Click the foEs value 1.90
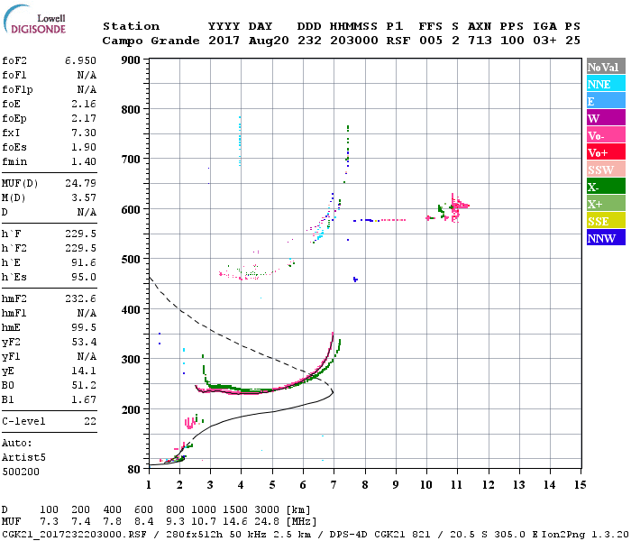Viewport: 631px width, 541px height. tap(84, 147)
